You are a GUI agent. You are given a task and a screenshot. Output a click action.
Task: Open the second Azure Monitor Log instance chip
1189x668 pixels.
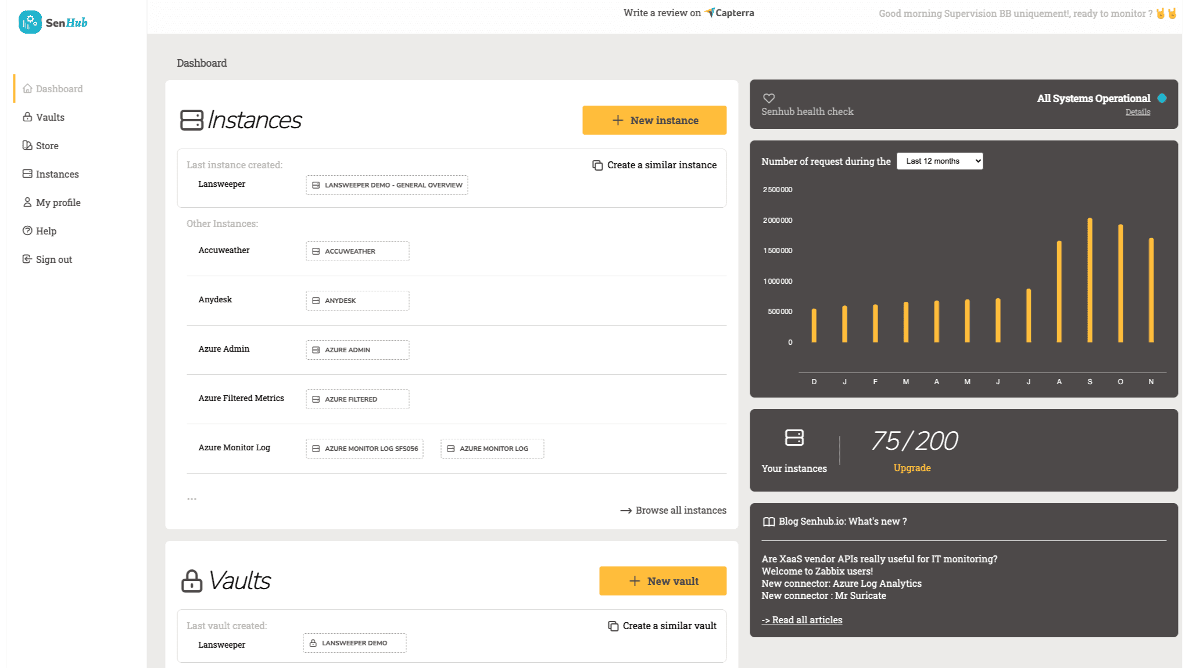pos(492,449)
